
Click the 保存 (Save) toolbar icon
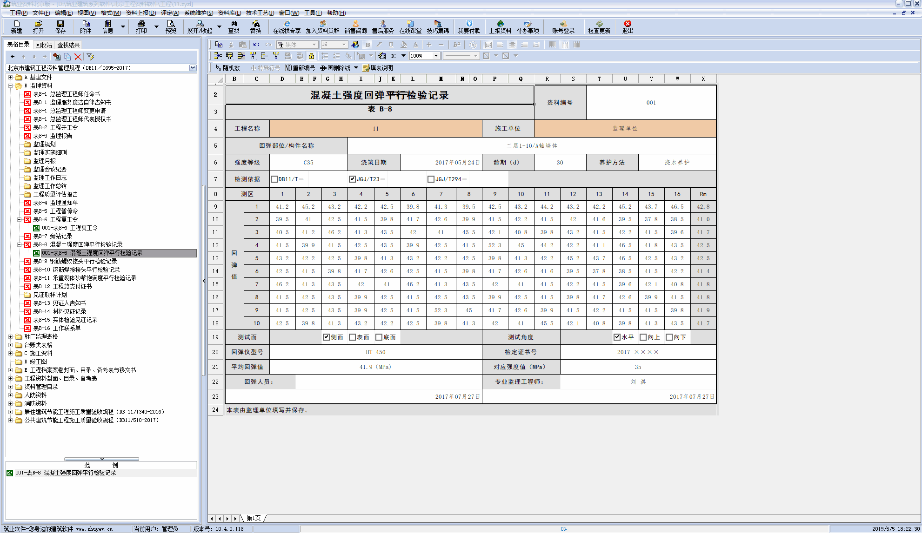click(60, 27)
